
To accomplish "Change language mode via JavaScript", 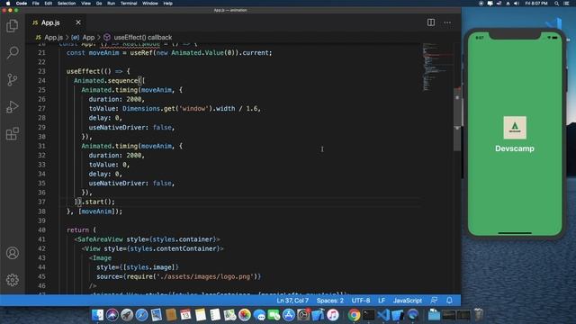I will pos(408,300).
